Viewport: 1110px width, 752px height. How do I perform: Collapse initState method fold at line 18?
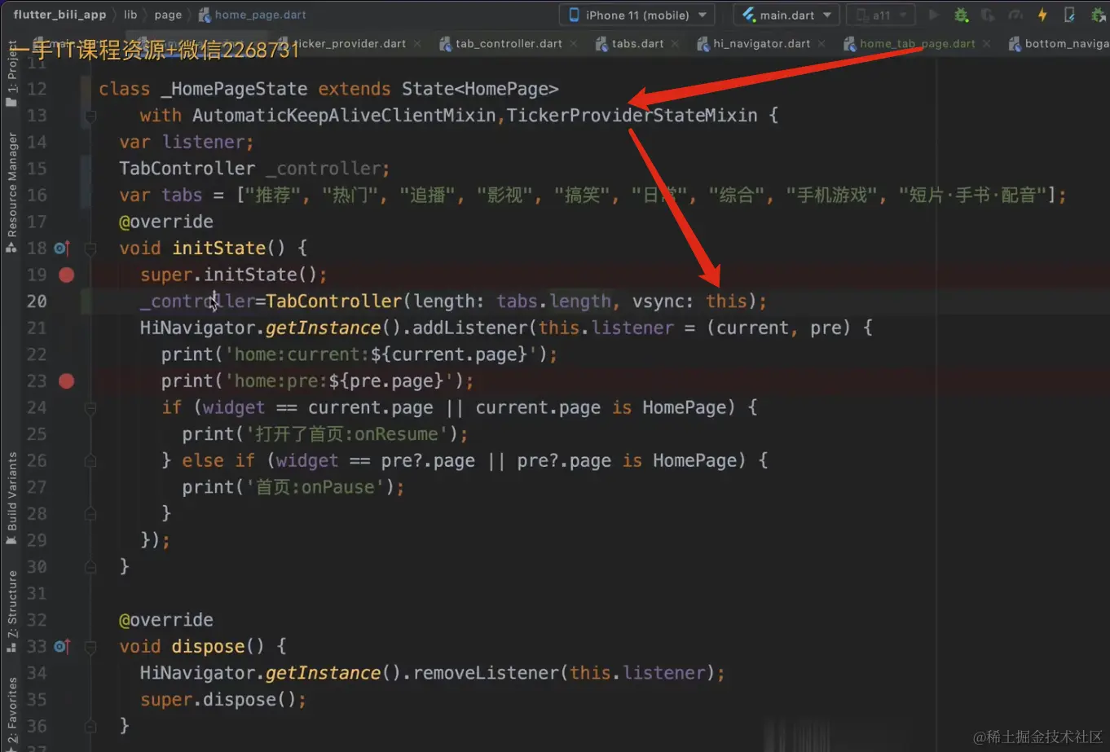point(90,248)
